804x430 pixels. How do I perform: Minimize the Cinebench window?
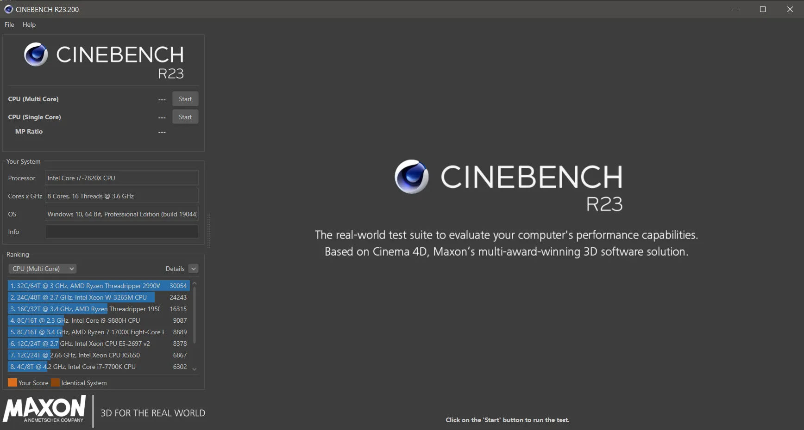click(736, 9)
